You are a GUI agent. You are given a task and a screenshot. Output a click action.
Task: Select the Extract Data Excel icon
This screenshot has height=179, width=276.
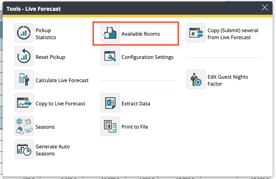pos(110,103)
